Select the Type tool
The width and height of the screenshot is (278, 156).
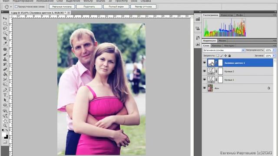pos(5,95)
